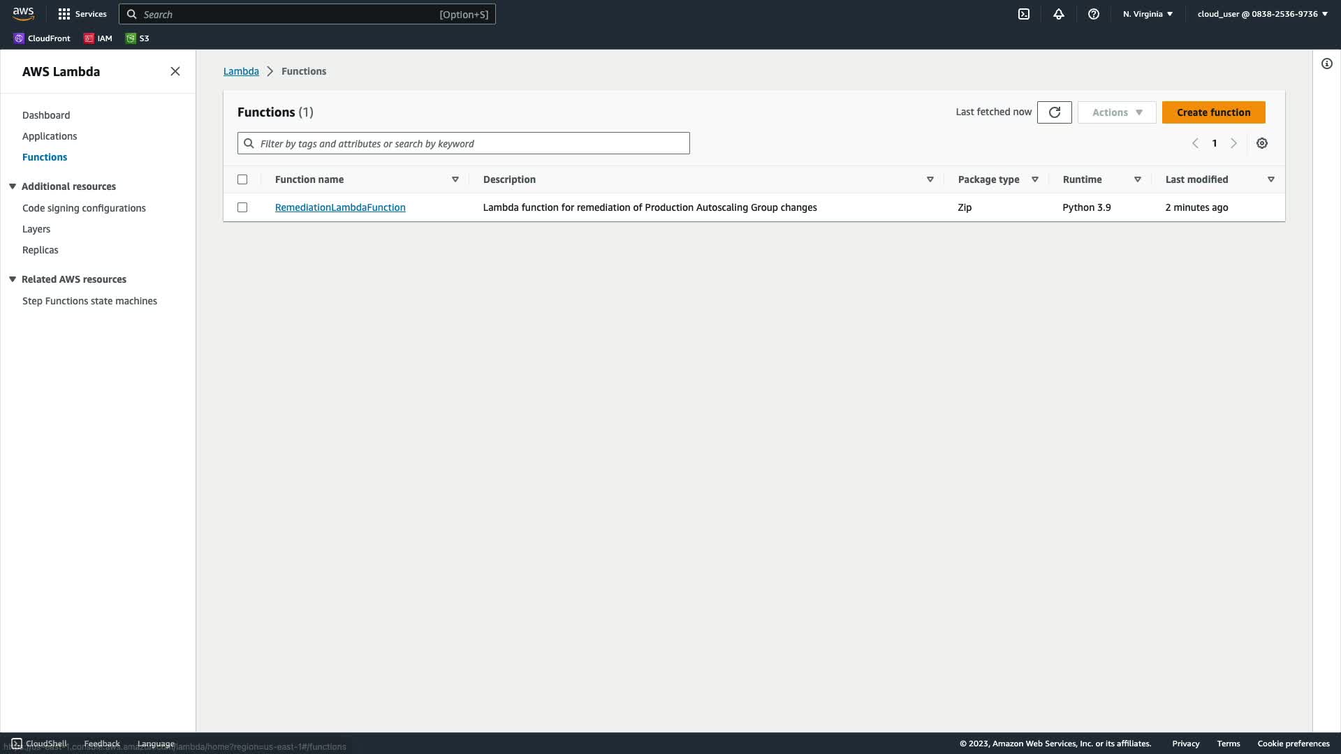Collapse the Additional resources section

click(x=13, y=186)
